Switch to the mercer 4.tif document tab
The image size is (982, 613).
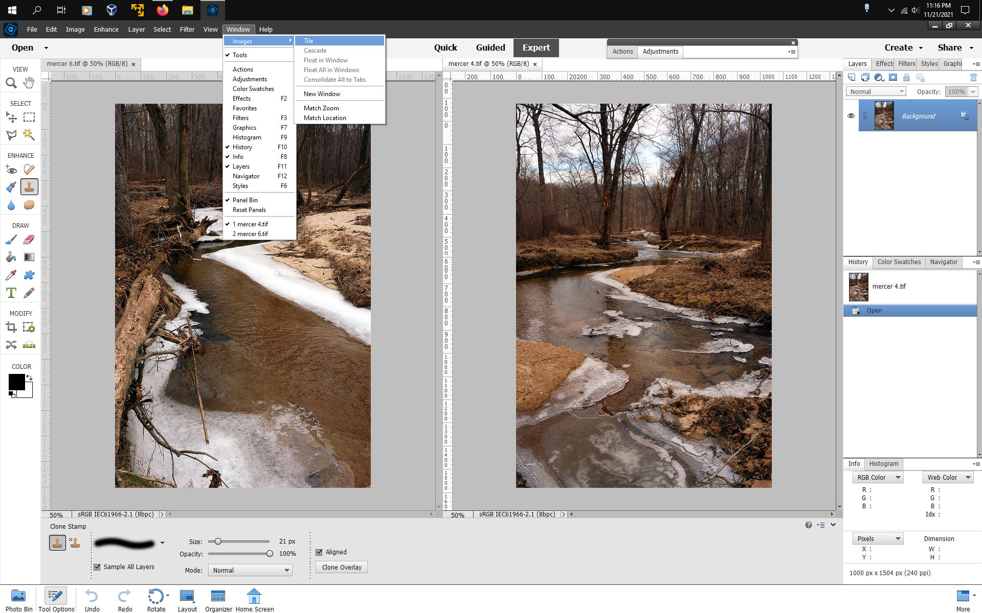(488, 64)
